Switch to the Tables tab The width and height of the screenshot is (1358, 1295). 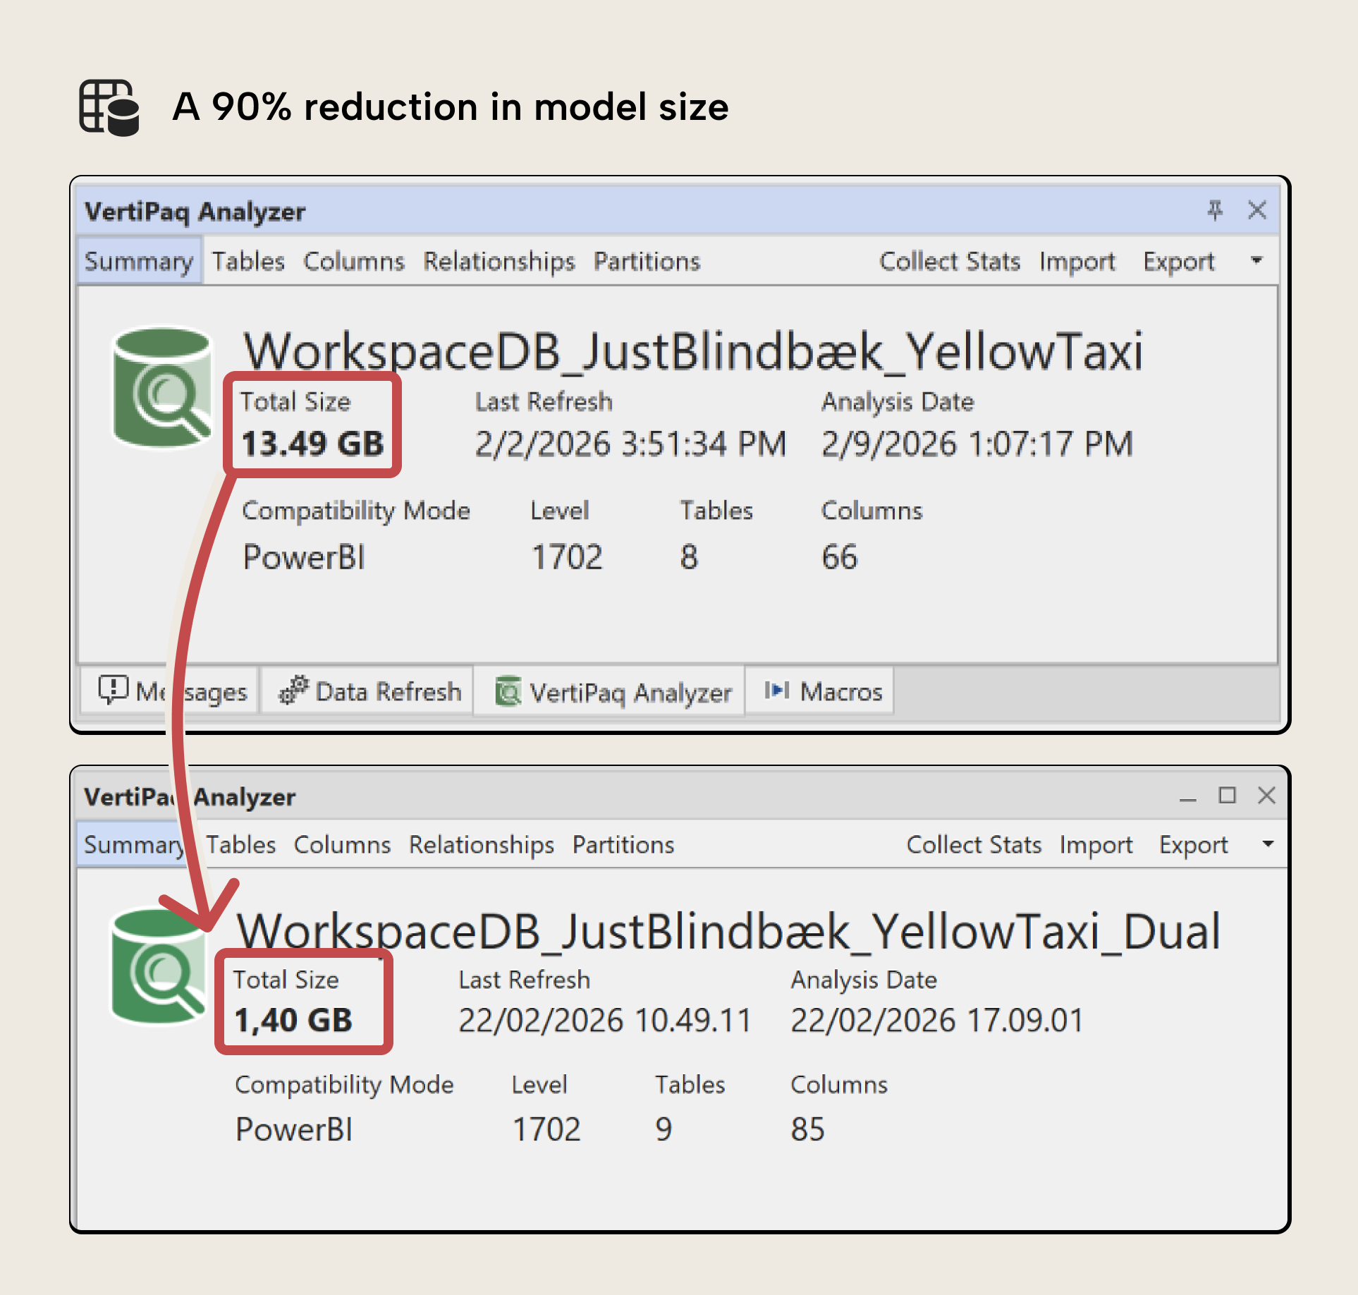(248, 260)
